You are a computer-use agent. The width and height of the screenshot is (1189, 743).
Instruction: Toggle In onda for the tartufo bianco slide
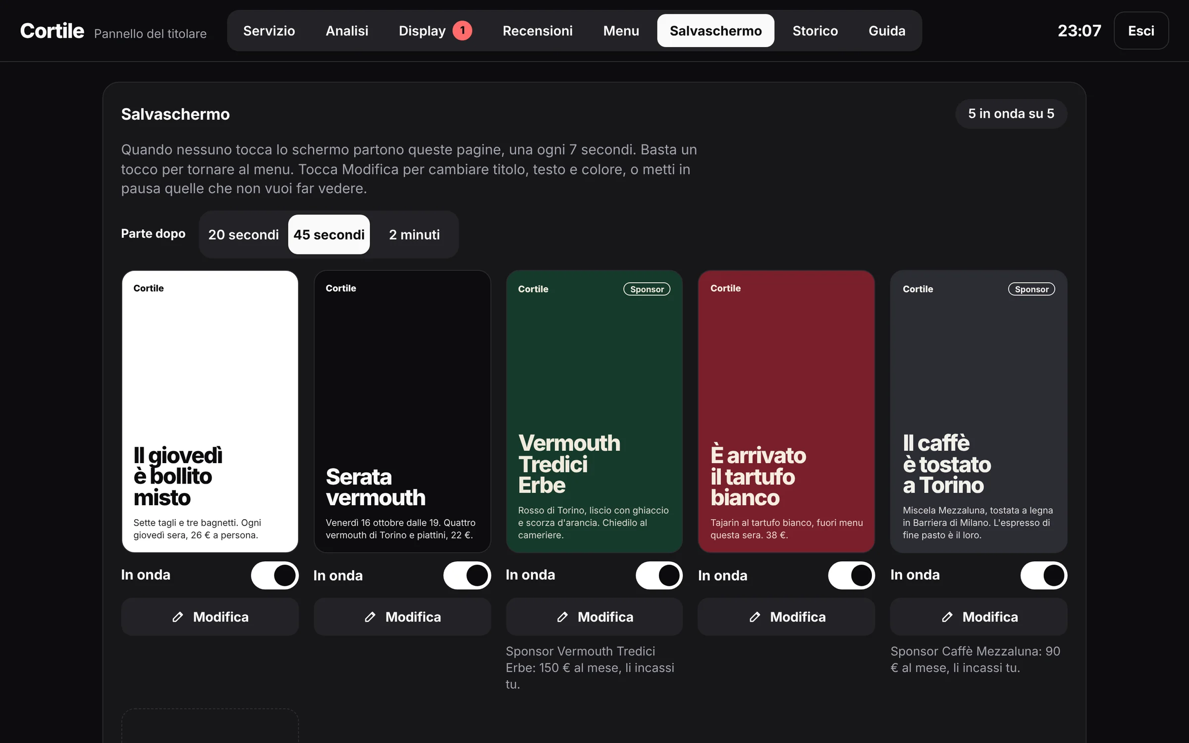pos(851,575)
